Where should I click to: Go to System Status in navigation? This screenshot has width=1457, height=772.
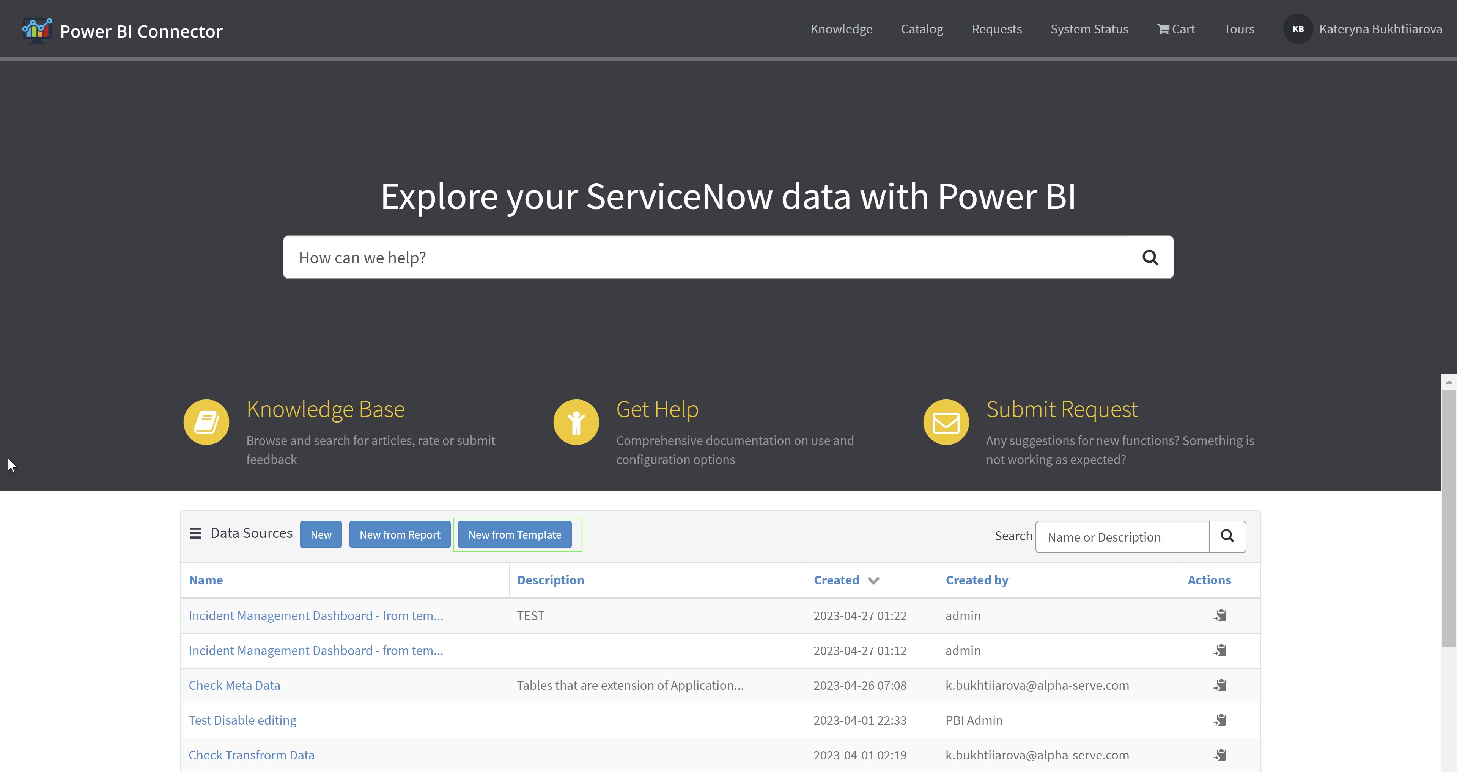[1089, 29]
